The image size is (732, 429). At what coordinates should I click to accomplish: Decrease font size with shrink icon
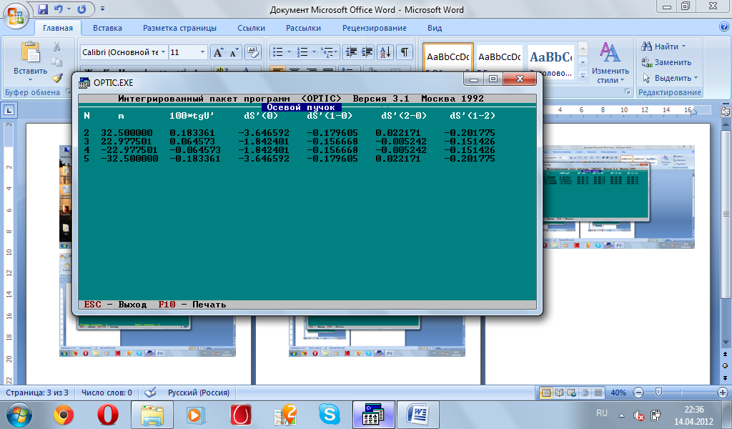(234, 52)
